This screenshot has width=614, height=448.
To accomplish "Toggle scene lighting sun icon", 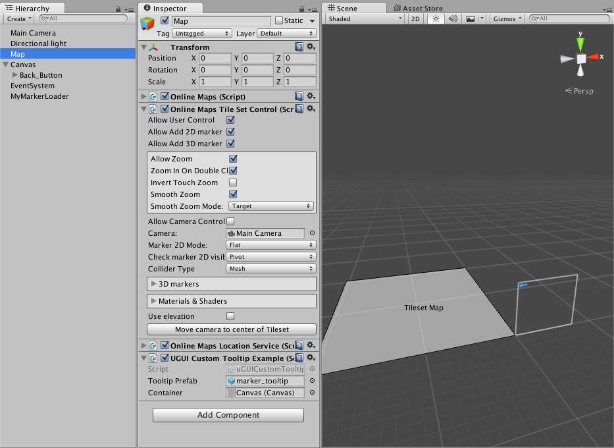I will point(436,19).
